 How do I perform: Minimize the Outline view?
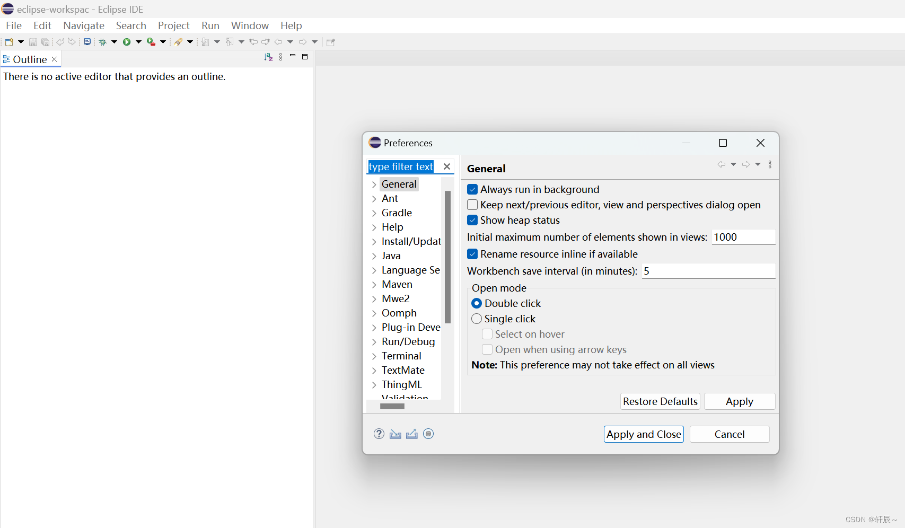pos(293,56)
